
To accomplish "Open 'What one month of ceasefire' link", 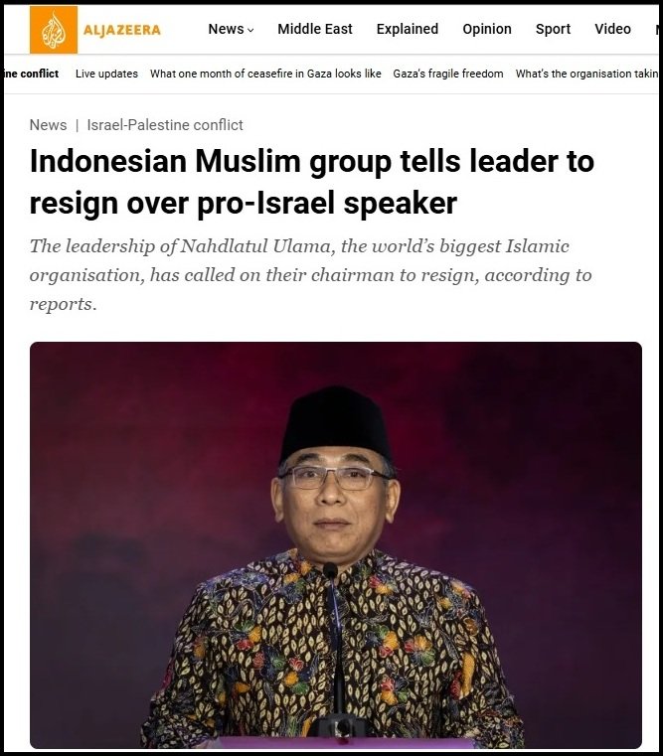I will 265,74.
